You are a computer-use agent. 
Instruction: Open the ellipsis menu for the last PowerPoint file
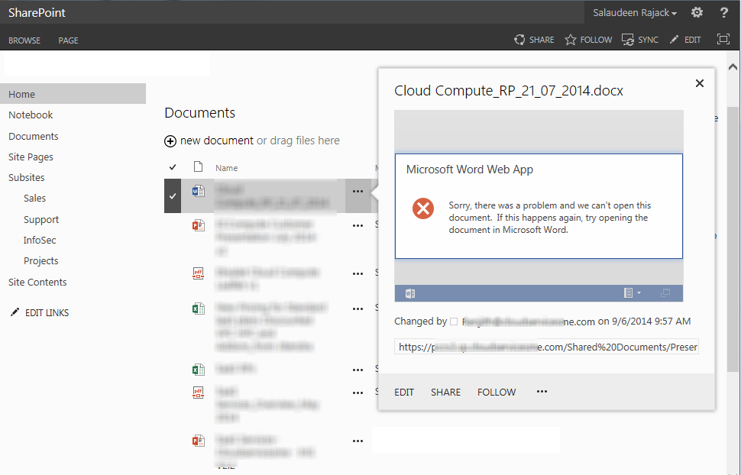[x=358, y=441]
